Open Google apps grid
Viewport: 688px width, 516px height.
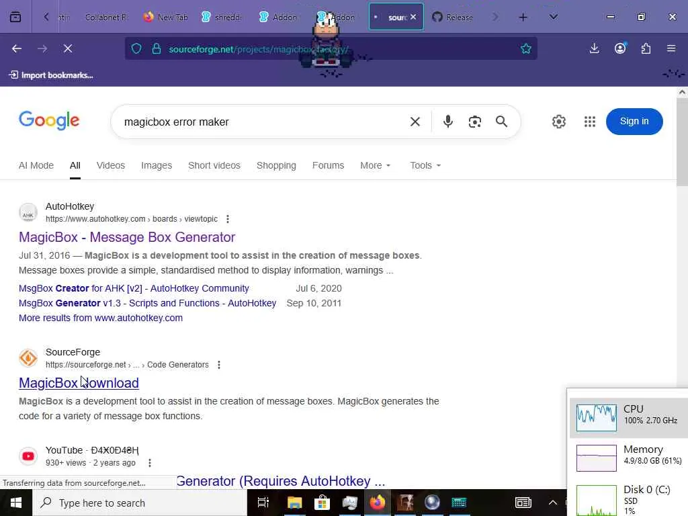click(590, 122)
